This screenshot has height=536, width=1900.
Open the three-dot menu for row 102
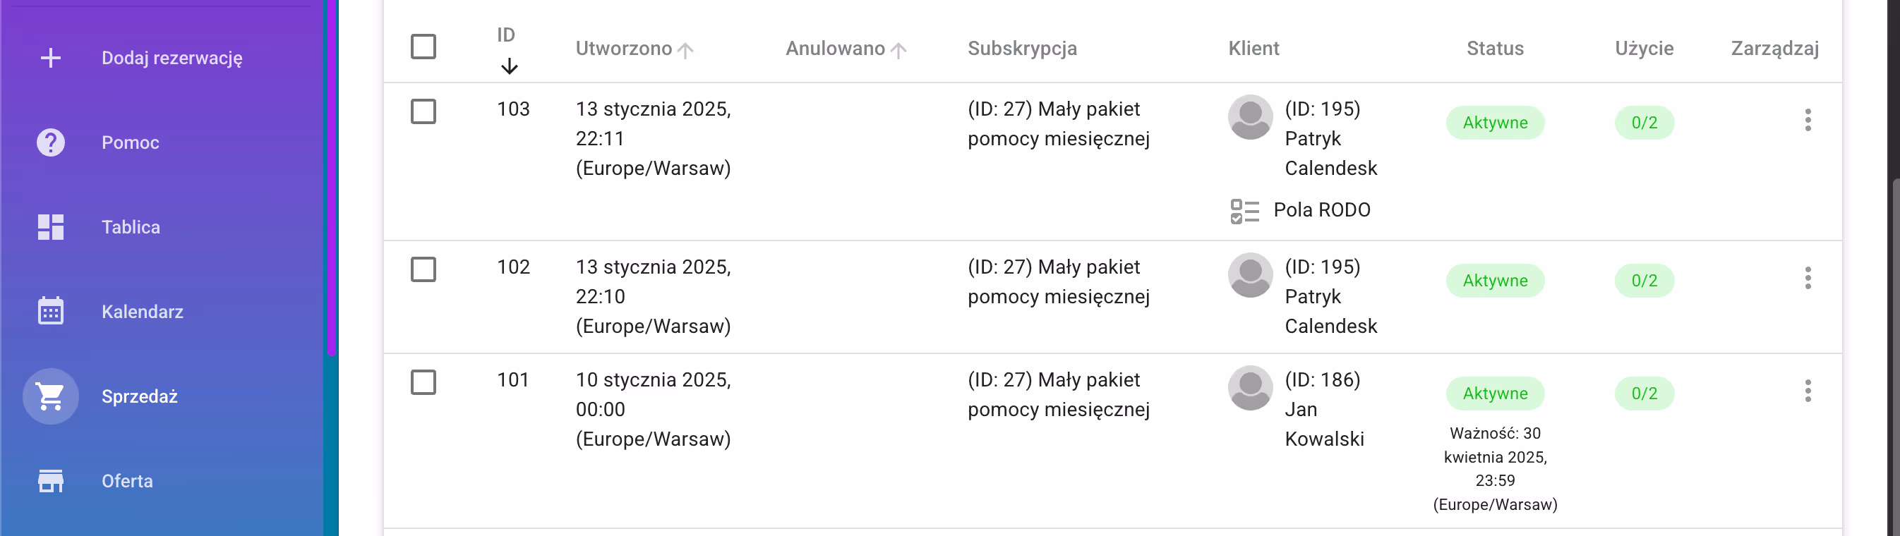1808,279
